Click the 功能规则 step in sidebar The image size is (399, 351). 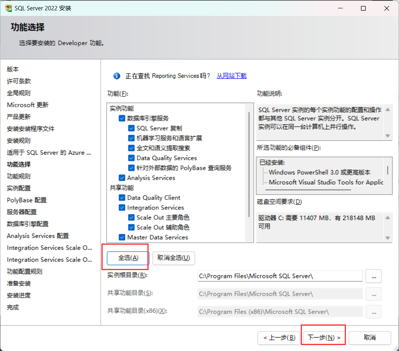[19, 176]
